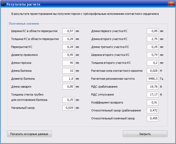Screen dimensions: 176x144
Task: Select the Длина заварки field
Action: pyautogui.click(x=68, y=87)
